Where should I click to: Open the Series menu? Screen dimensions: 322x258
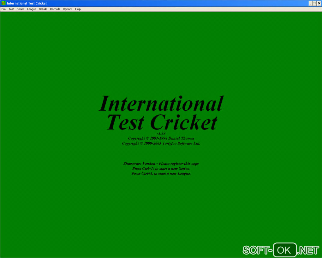21,9
